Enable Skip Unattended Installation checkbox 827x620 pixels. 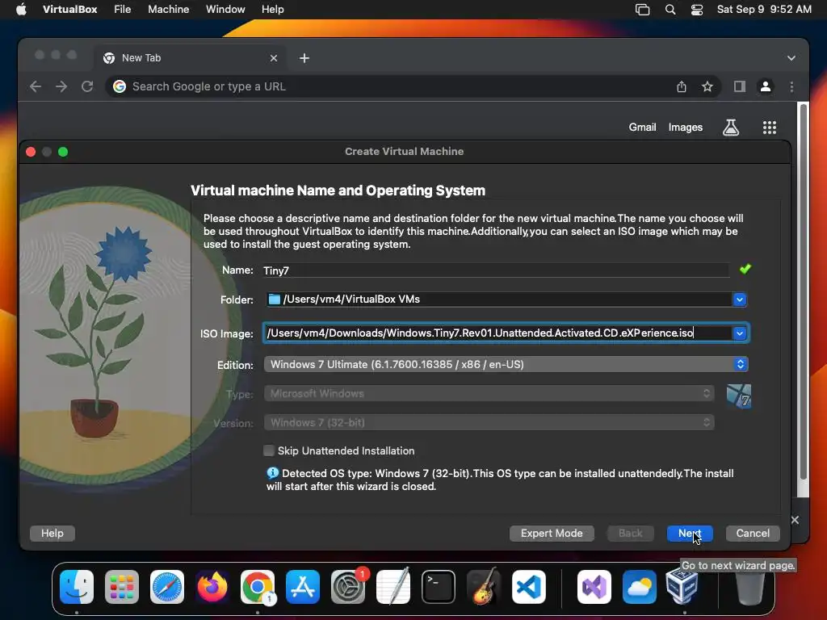click(269, 450)
